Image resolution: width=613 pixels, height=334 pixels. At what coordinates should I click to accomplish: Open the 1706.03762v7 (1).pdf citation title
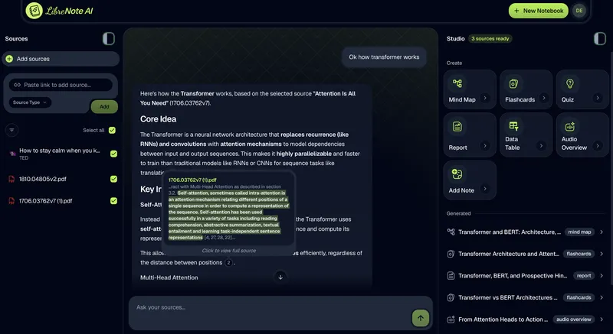(x=192, y=180)
